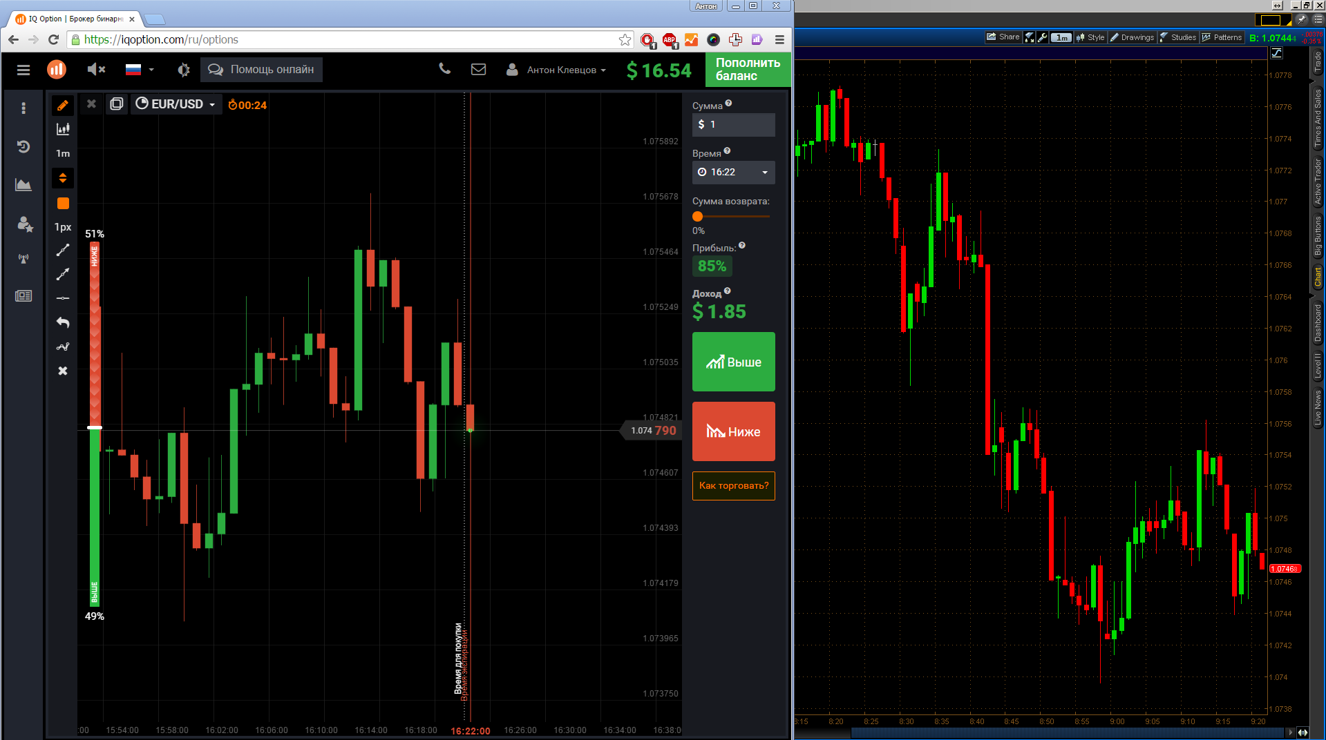
Task: Open the wrench settings icon in chart toolbar
Action: [1043, 37]
